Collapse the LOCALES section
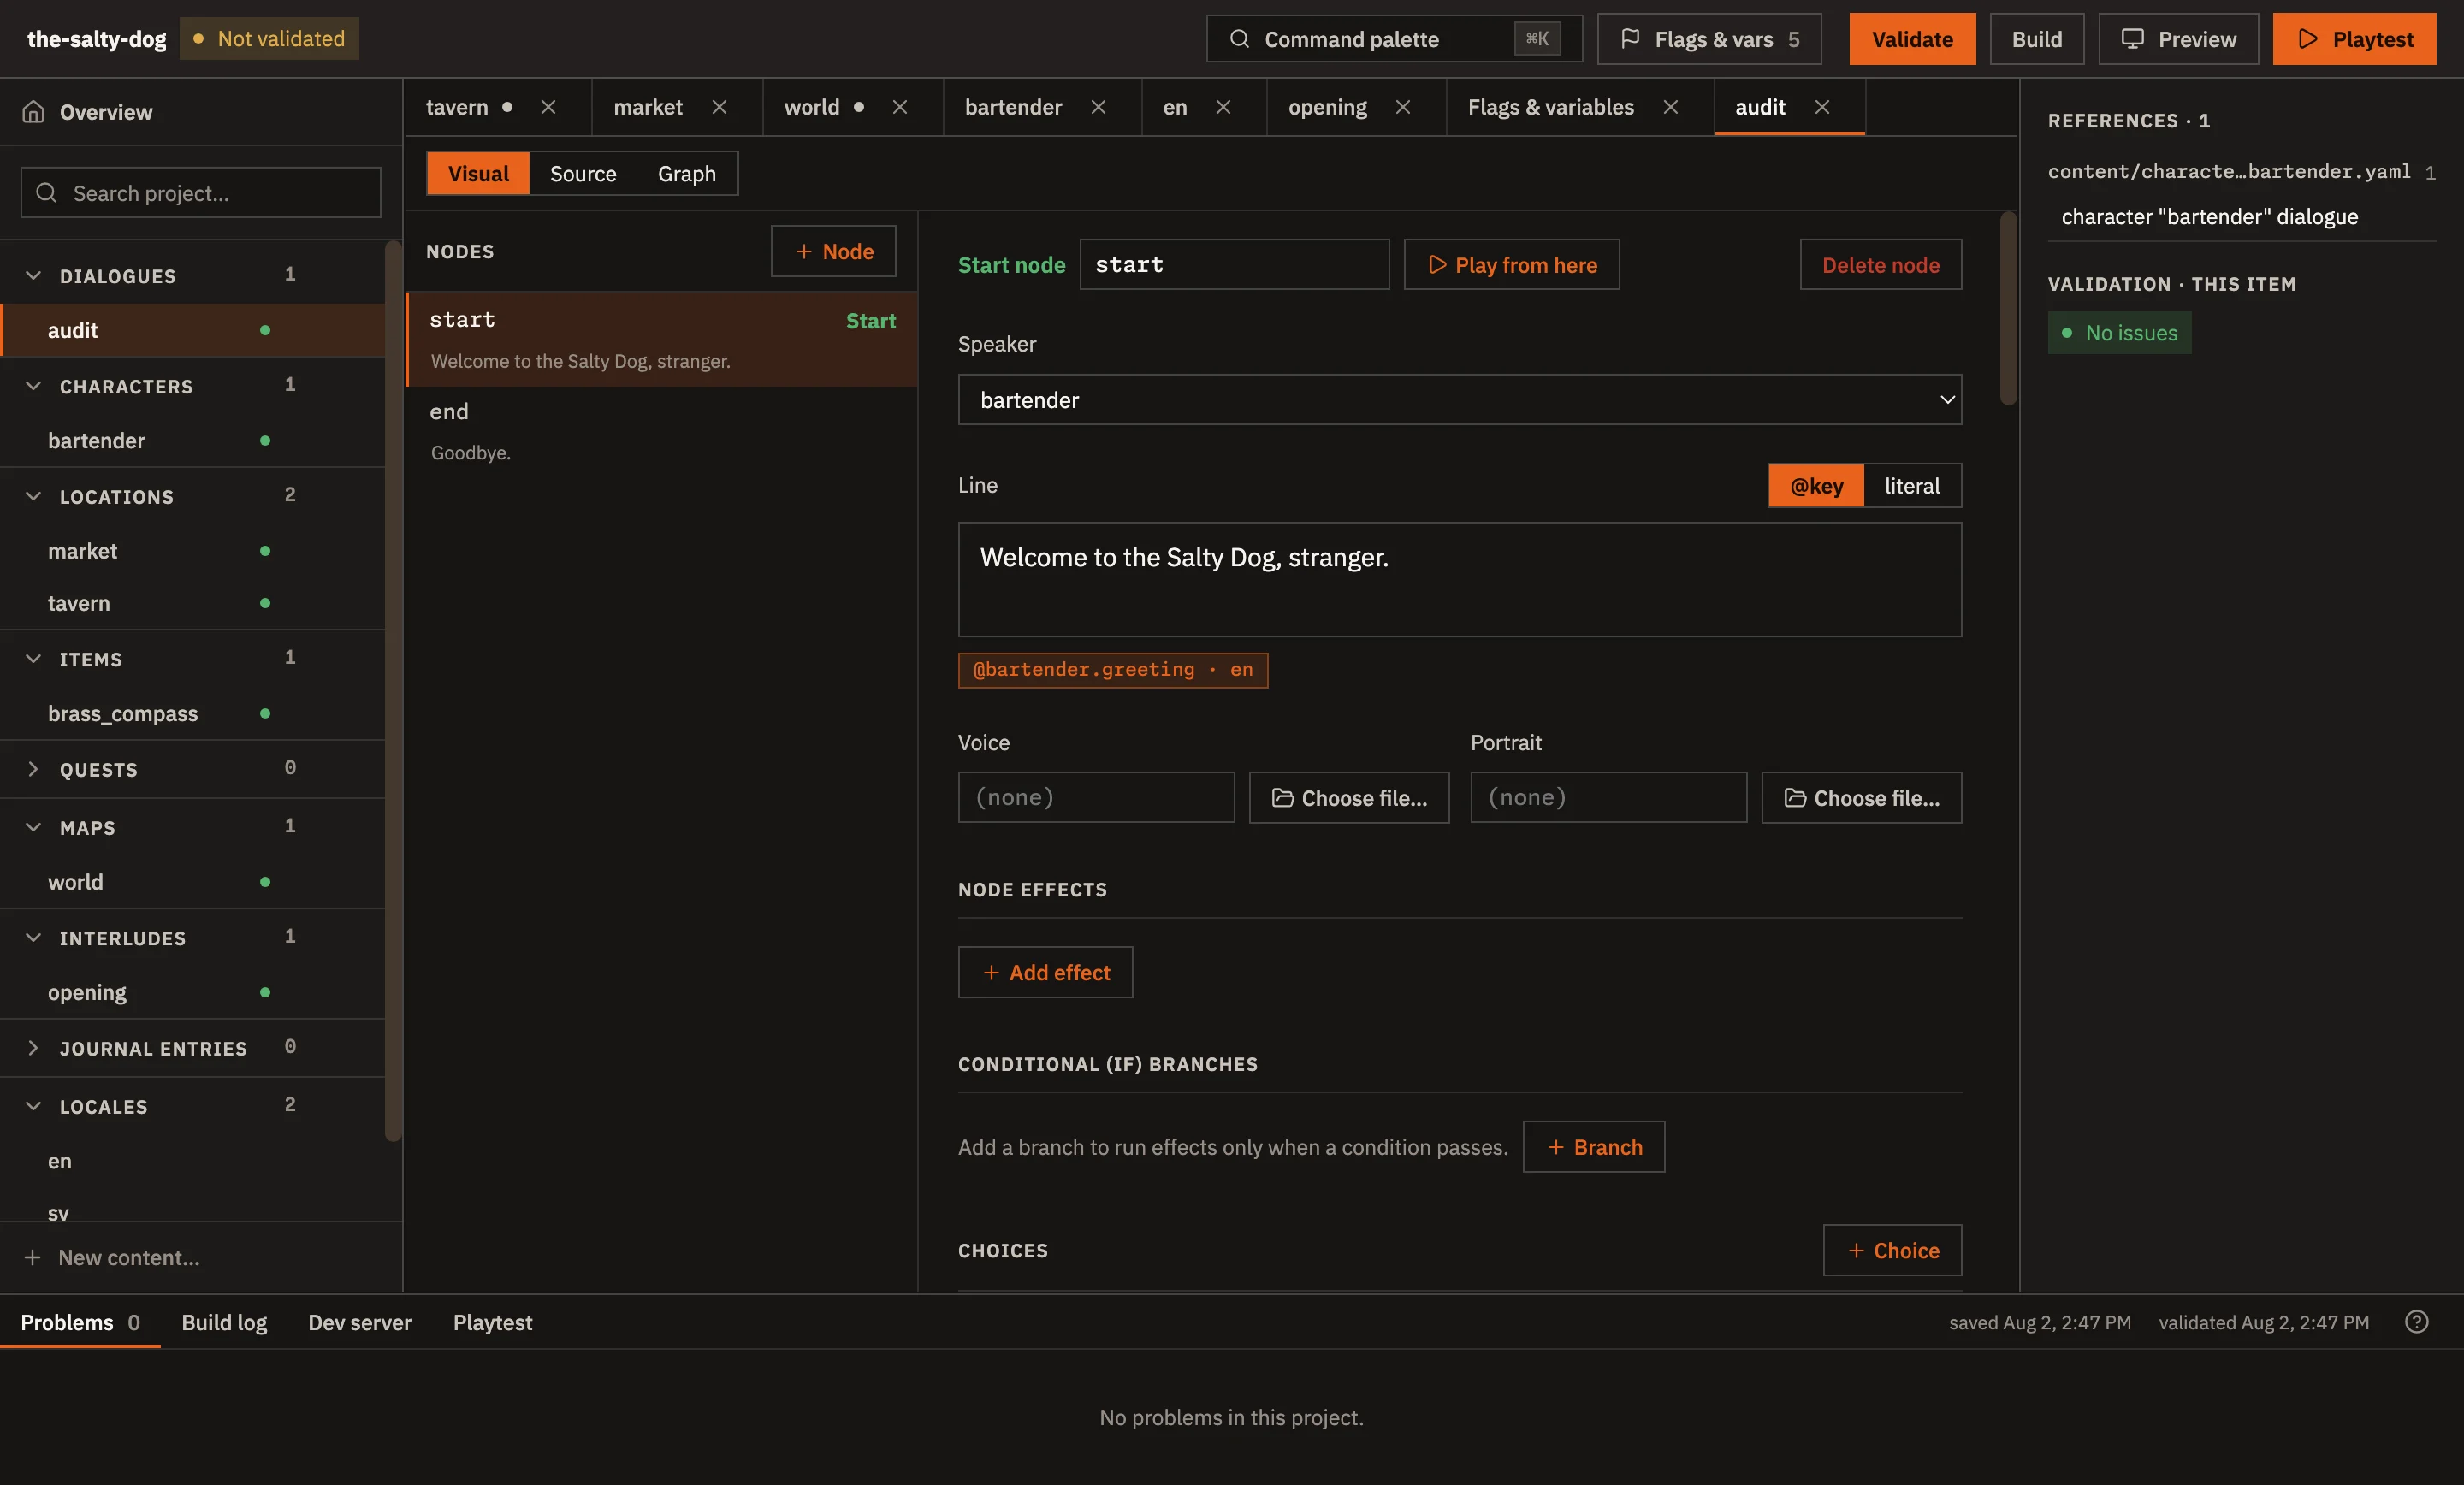2464x1485 pixels. click(x=33, y=1106)
